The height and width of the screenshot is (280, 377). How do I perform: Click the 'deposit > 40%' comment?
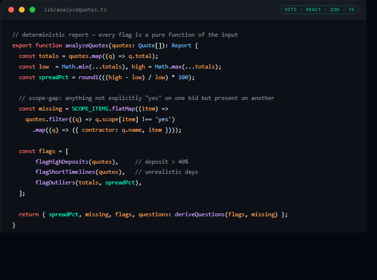(162, 162)
